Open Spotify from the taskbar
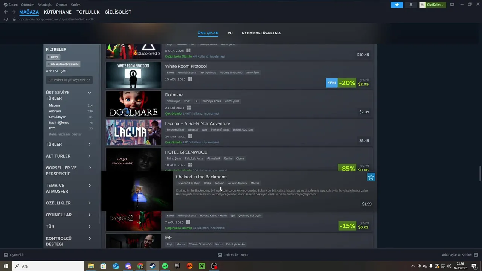Screen dimensions: 482x271 click(x=165, y=266)
